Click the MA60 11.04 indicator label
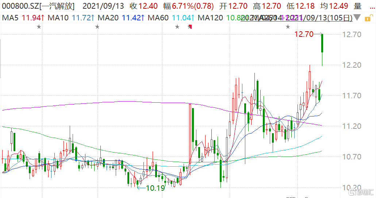 pyautogui.click(x=171, y=18)
